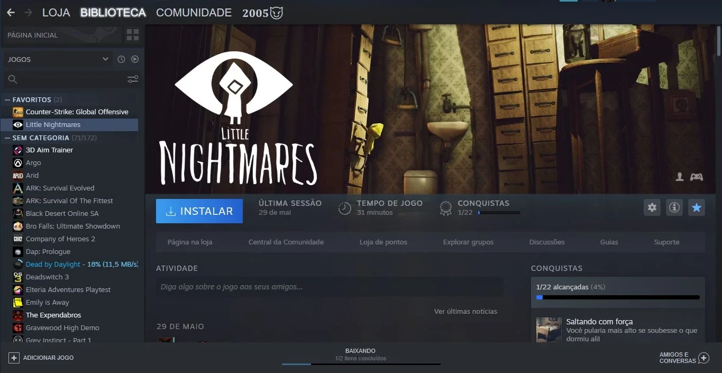This screenshot has height=373, width=722.
Task: Select Gravewood High Demo
Action: (69, 328)
